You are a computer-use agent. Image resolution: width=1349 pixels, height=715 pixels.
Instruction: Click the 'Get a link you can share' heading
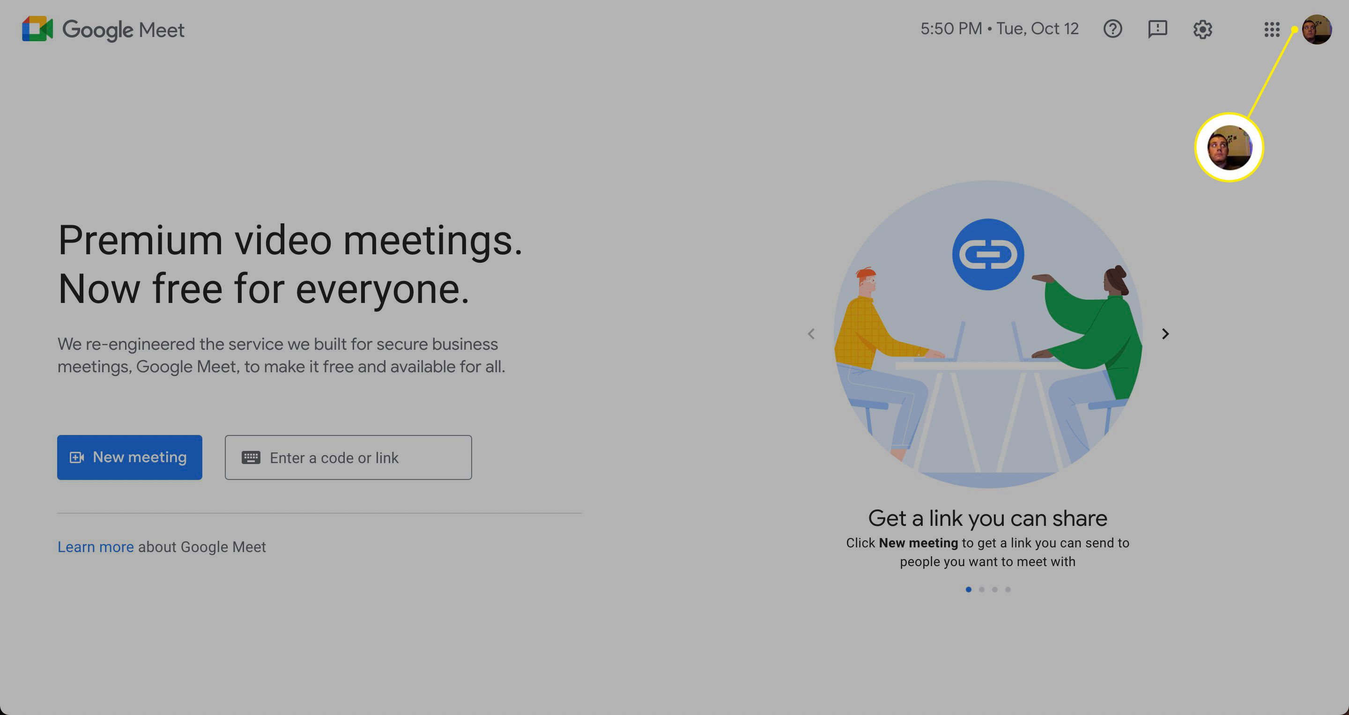pos(988,518)
